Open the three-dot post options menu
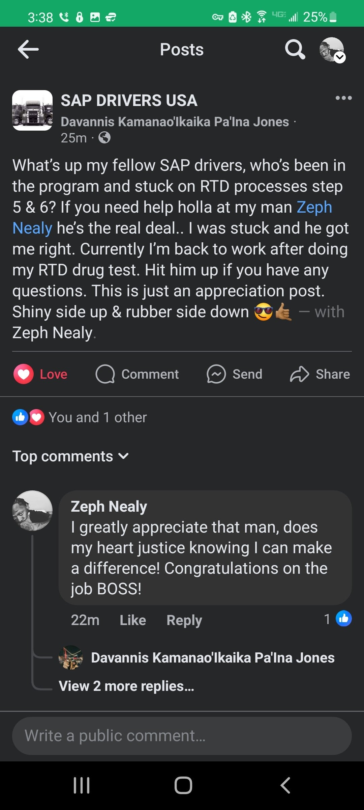Screen dimensions: 364x810 click(x=343, y=98)
